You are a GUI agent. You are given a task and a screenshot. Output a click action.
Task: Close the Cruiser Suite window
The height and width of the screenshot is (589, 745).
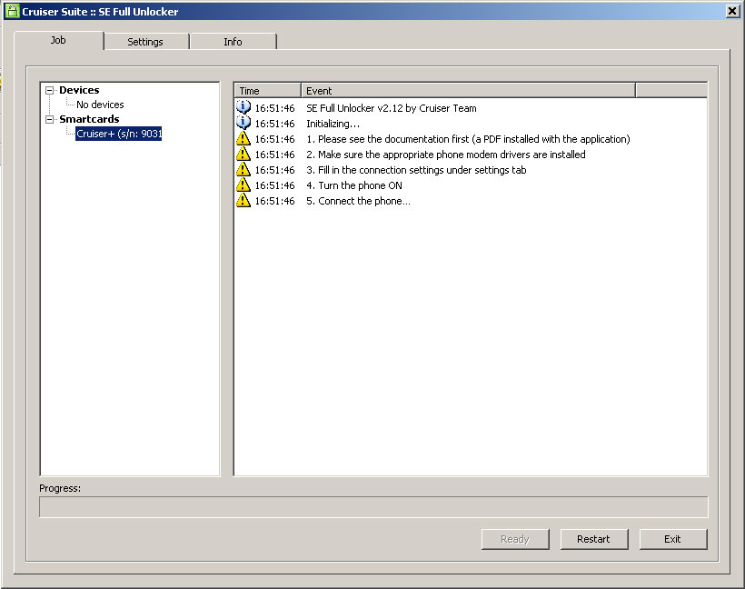(732, 11)
